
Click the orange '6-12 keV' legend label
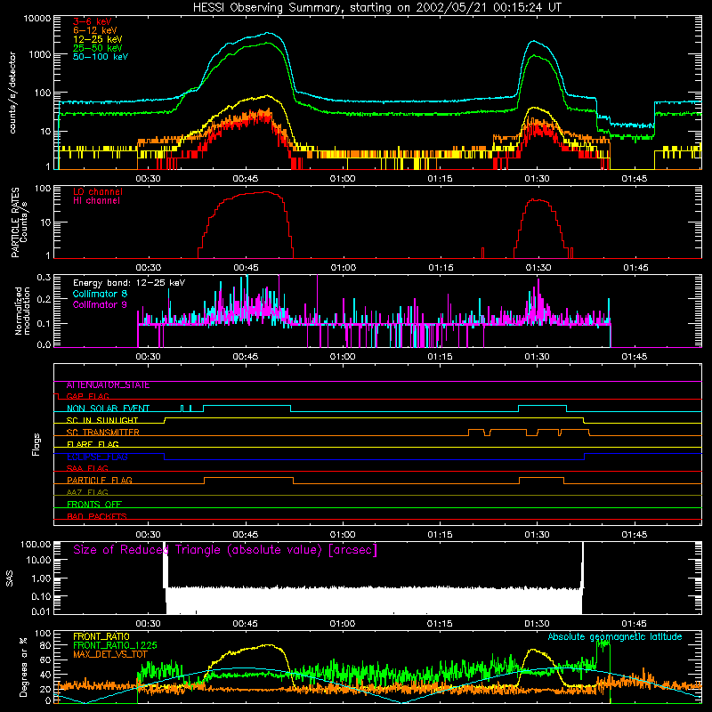[94, 30]
